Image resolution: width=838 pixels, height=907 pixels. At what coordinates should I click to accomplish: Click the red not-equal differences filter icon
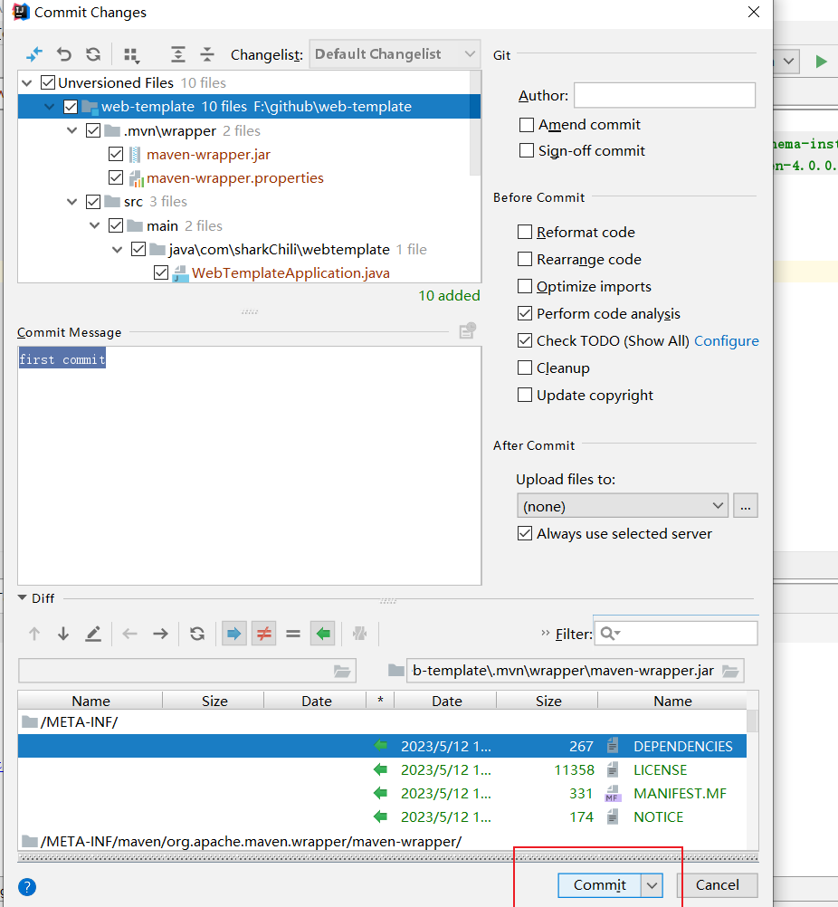[263, 634]
